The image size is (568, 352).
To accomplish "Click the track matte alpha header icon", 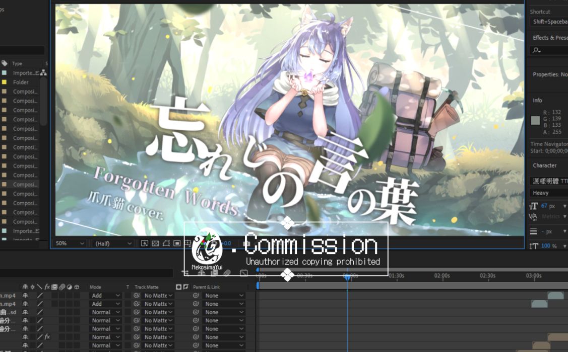I will coord(178,287).
